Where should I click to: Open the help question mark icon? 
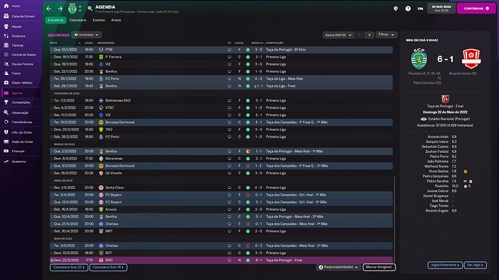tap(408, 9)
